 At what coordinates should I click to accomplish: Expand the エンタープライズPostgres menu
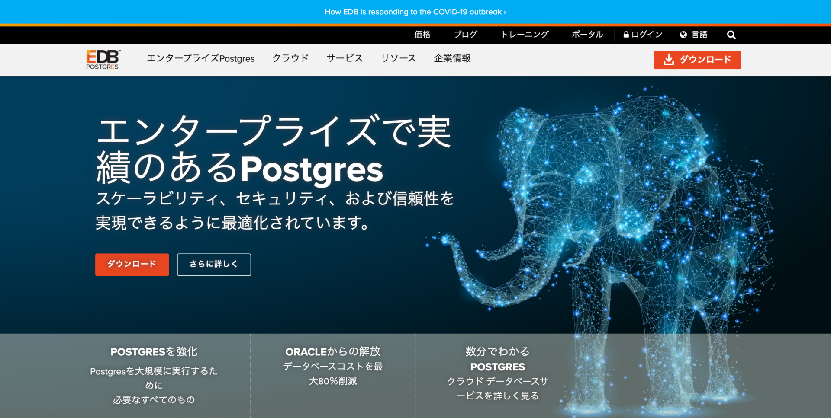point(201,58)
